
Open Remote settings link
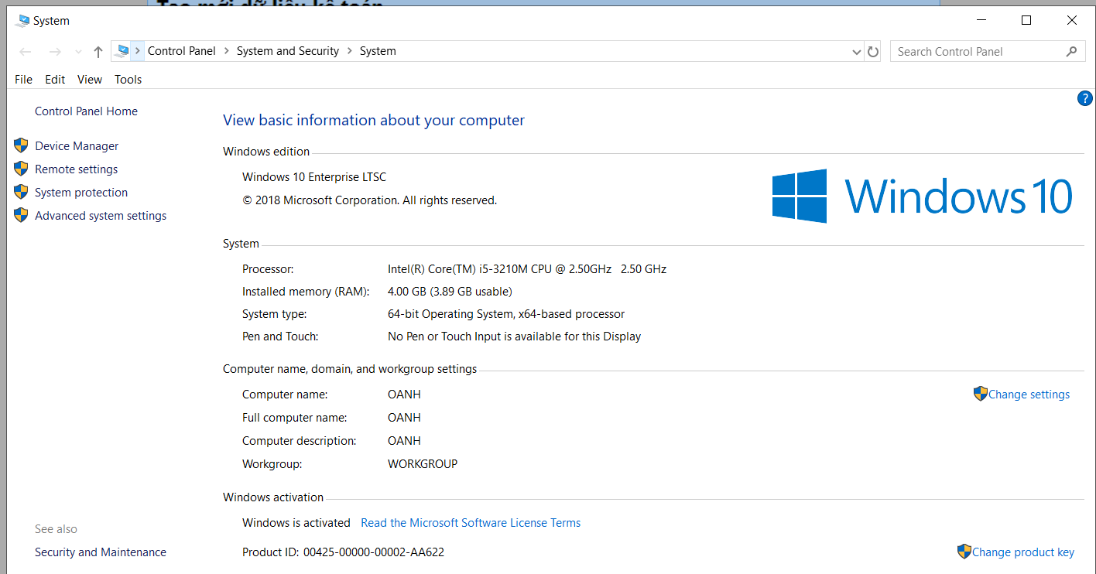[x=77, y=169]
